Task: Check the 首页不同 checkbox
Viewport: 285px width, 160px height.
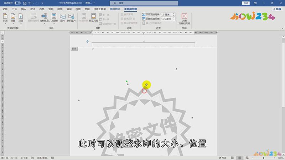Action: click(122, 14)
